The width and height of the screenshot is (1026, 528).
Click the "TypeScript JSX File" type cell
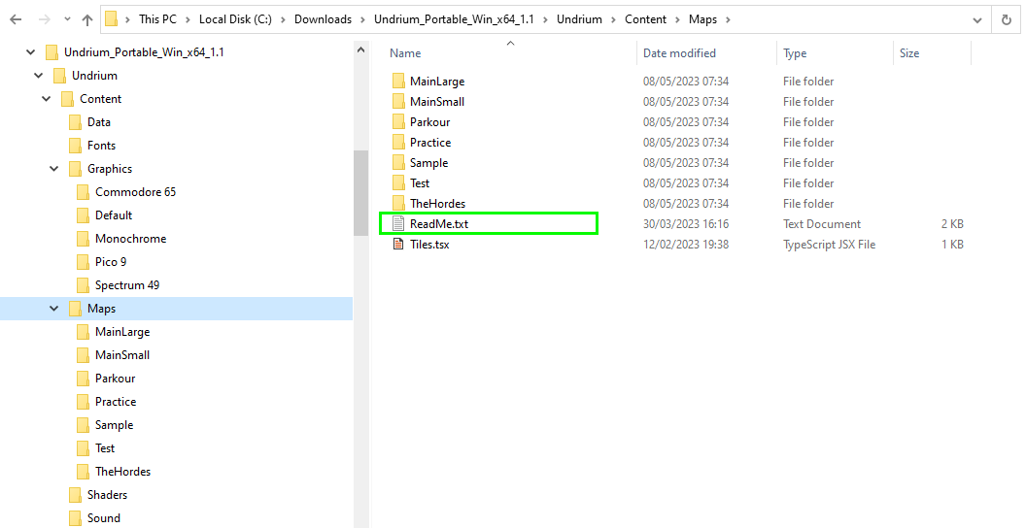829,245
